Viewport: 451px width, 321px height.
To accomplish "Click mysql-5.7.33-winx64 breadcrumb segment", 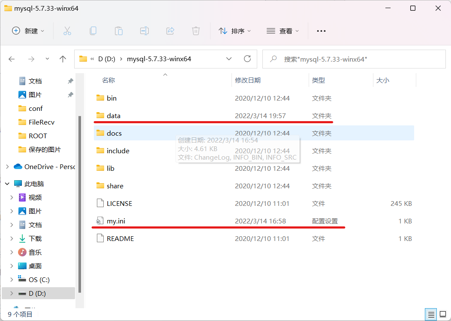I will pos(159,59).
